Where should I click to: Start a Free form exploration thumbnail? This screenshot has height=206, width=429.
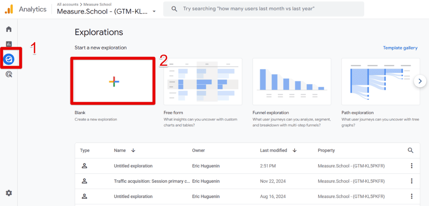(203, 81)
